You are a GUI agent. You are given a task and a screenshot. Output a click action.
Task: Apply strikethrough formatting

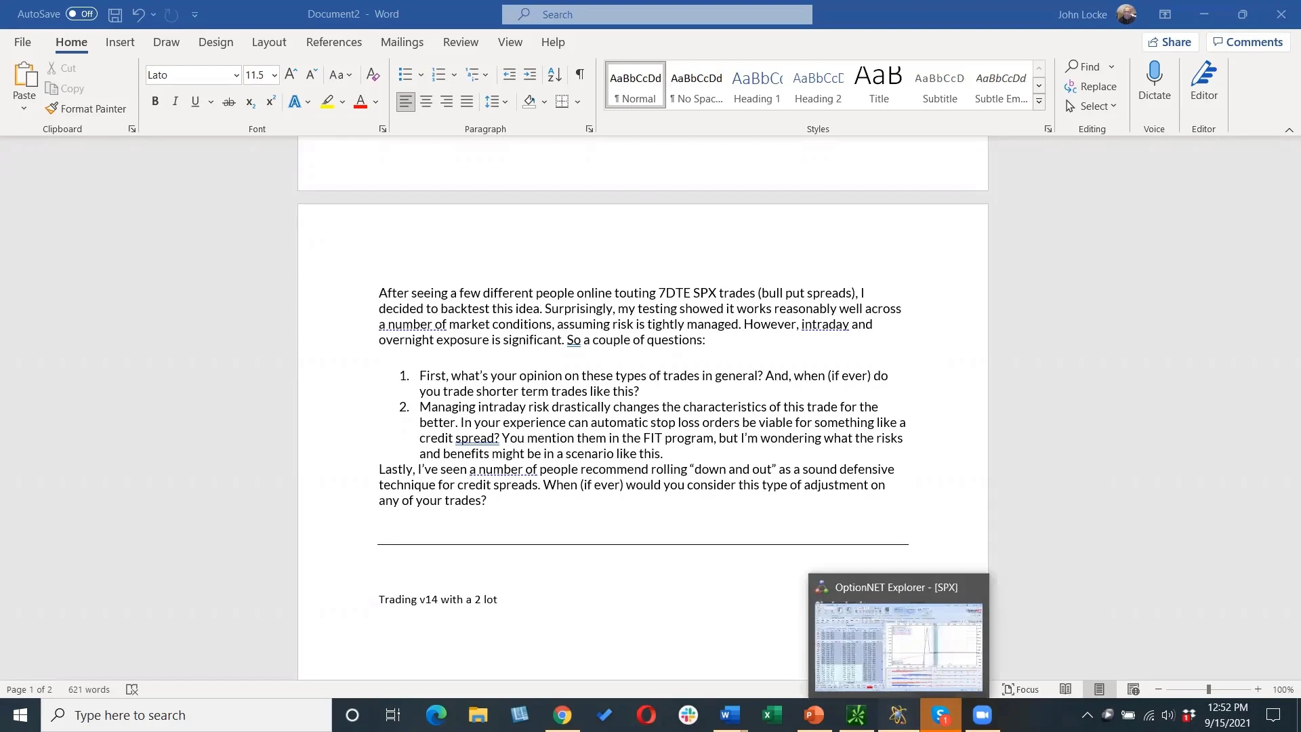pos(229,102)
